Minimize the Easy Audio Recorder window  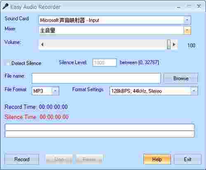tap(178, 7)
